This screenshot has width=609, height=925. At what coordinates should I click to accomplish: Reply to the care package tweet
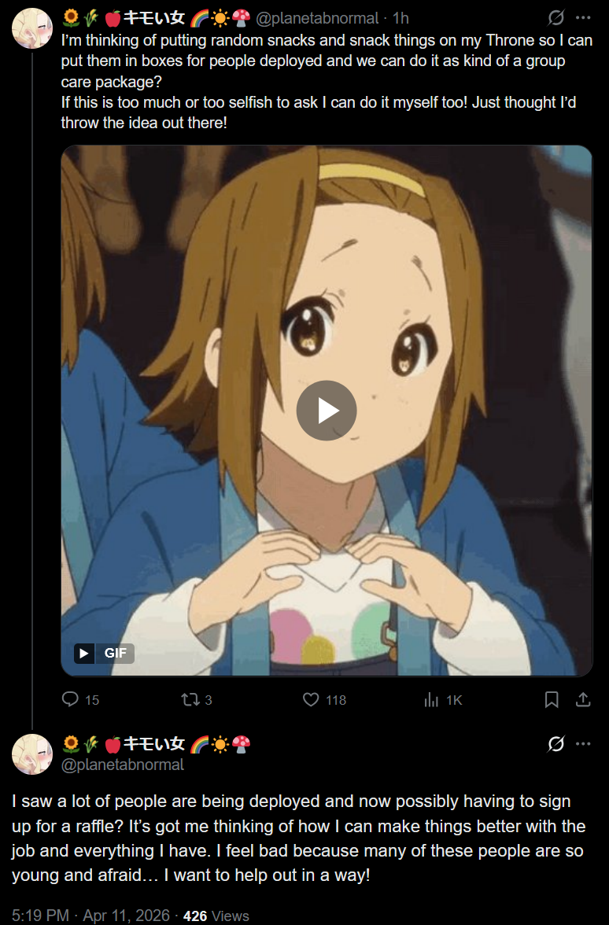80,700
